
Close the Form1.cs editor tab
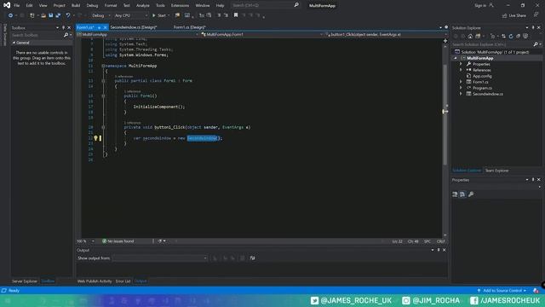click(105, 27)
